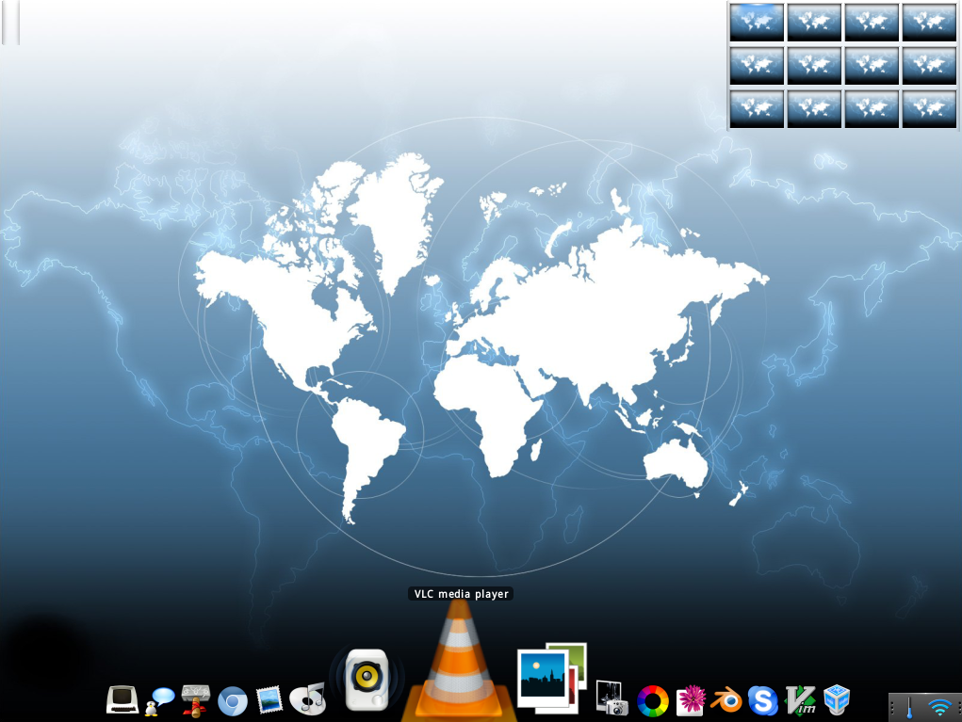
Task: Switch to top-row last workspace in pager
Action: [929, 22]
